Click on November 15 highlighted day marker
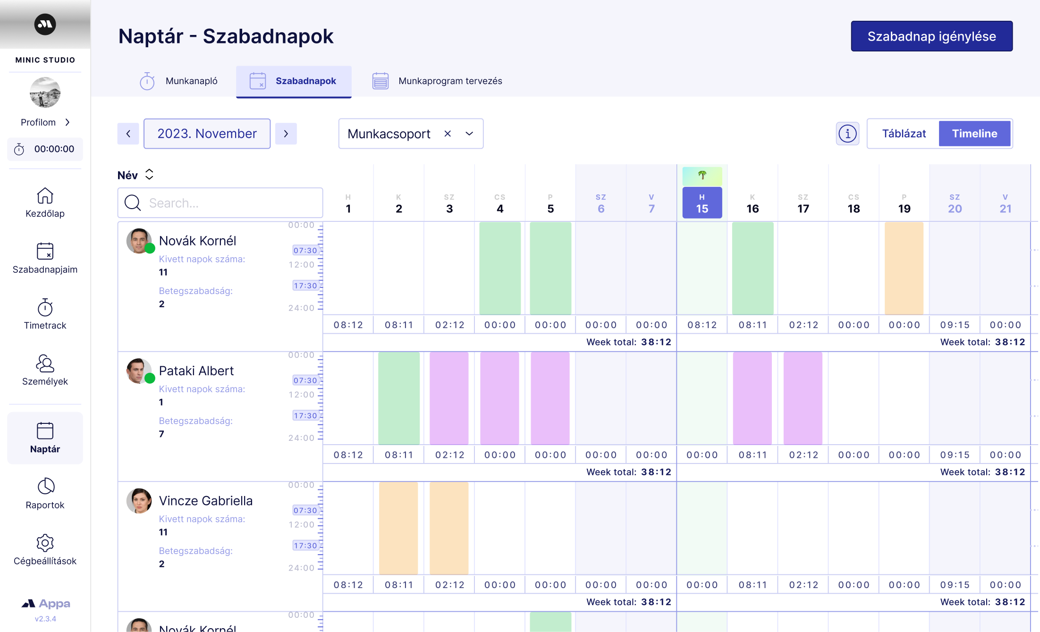 [701, 202]
